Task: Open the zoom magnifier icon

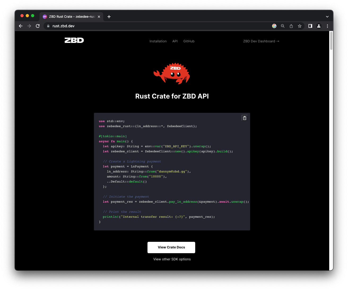Action: tap(283, 26)
